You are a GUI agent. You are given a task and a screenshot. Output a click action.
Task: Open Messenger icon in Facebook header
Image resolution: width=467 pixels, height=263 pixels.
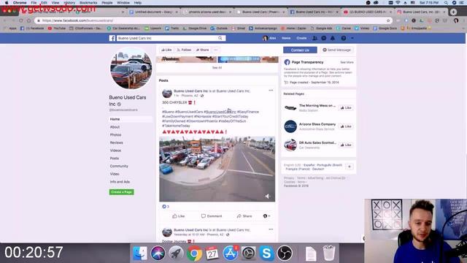point(324,38)
